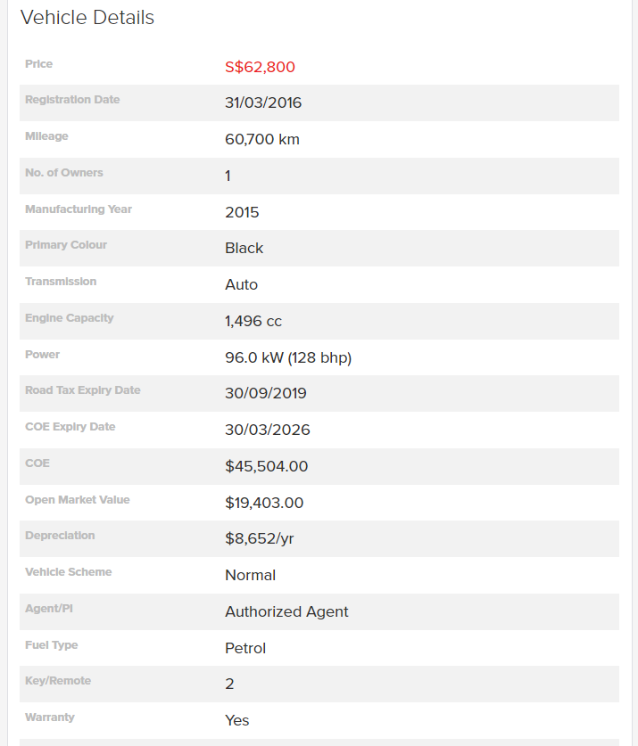Select the Authorized Agent text
Image resolution: width=638 pixels, height=746 pixels.
pyautogui.click(x=286, y=611)
